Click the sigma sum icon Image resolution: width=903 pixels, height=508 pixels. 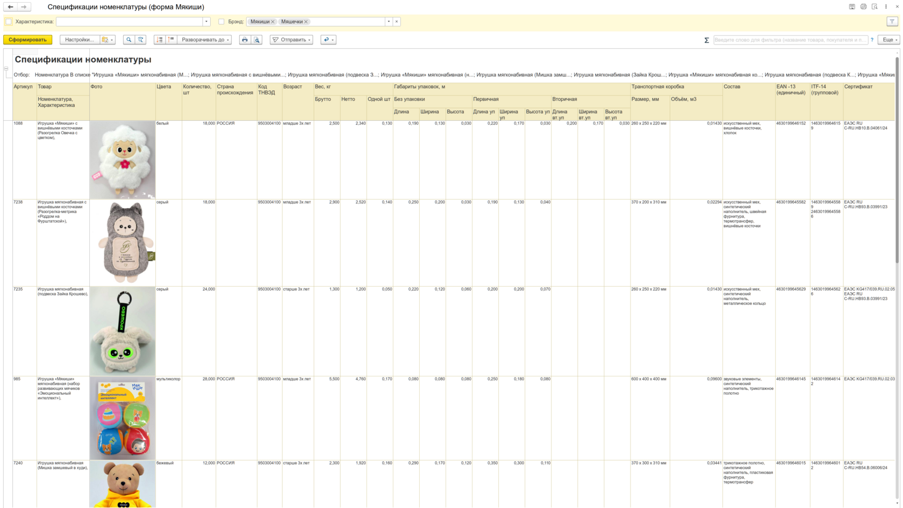pos(707,40)
